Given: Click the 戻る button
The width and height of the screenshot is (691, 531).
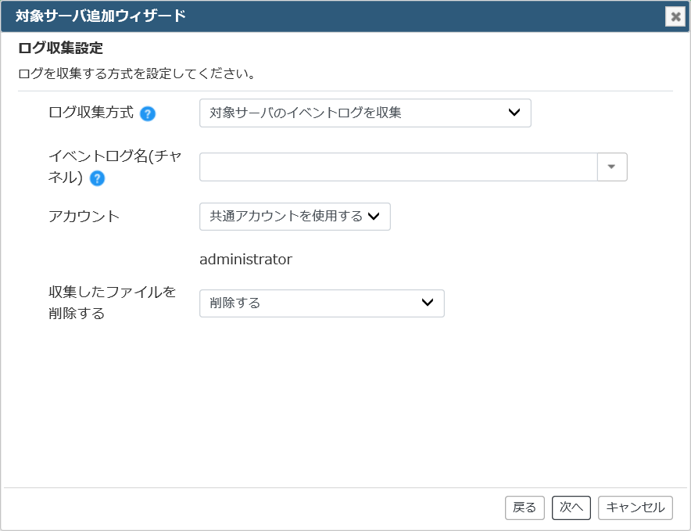Looking at the screenshot, I should click(x=525, y=508).
